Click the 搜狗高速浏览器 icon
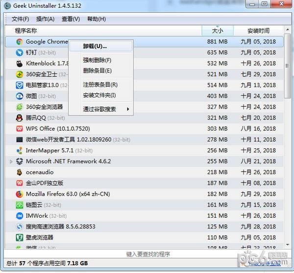This screenshot has height=273, width=294. pos(19,227)
